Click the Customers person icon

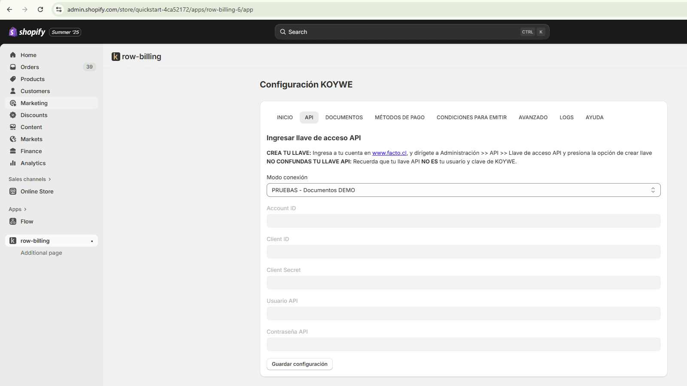point(13,91)
